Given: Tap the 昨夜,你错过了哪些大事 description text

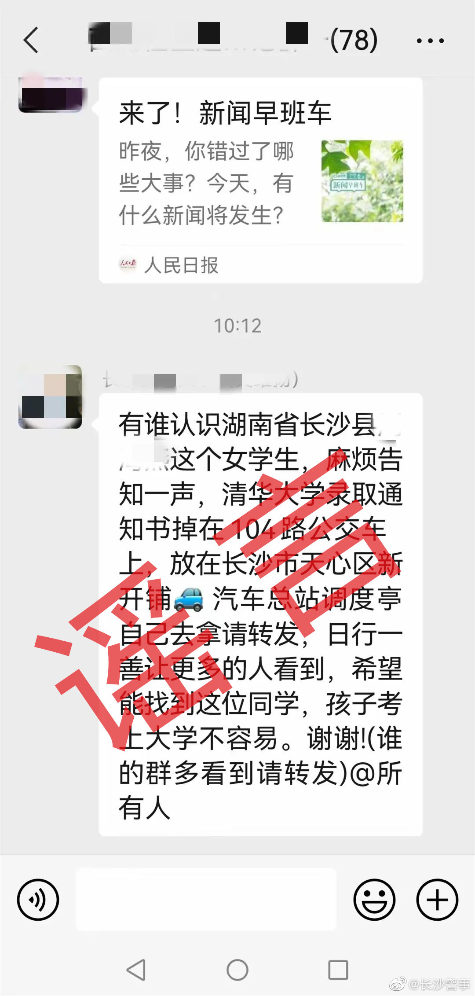Looking at the screenshot, I should [206, 183].
